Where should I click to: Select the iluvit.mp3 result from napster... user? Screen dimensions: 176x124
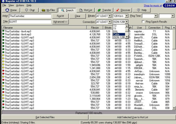click(87, 31)
